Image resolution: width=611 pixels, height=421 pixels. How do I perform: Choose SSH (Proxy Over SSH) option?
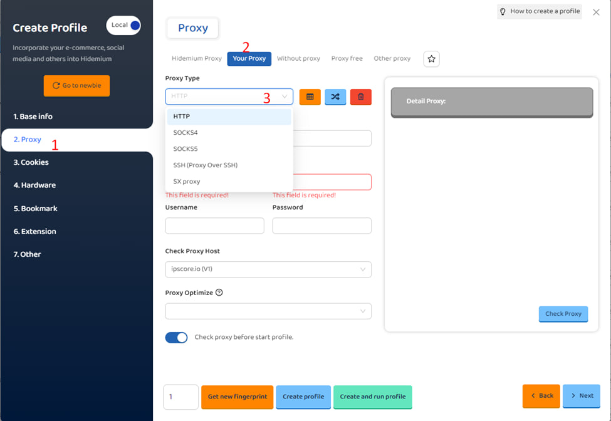click(205, 165)
